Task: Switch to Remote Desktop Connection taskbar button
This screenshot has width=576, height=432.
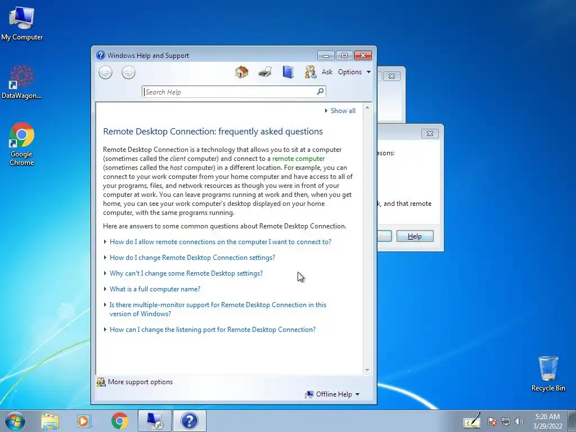Action: [x=154, y=421]
